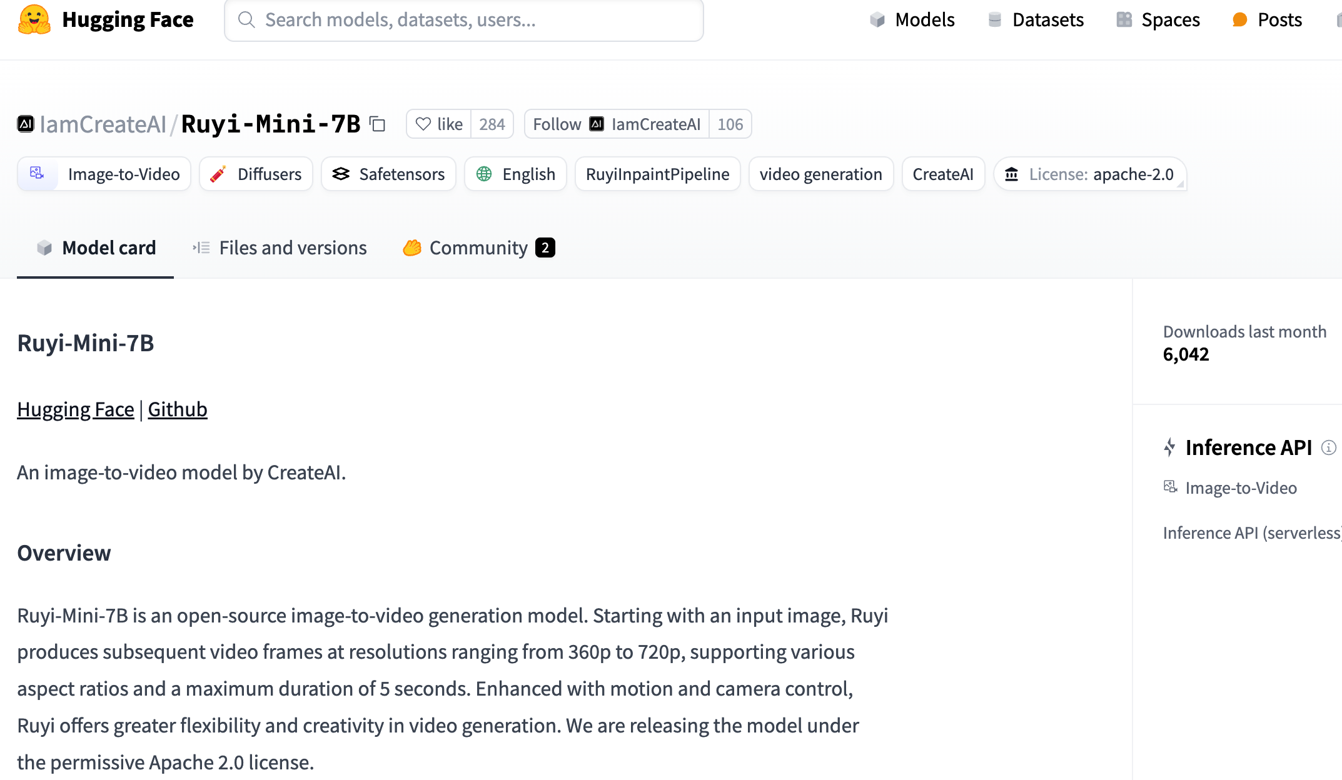Click the search models input field
The height and width of the screenshot is (780, 1342).
click(x=464, y=20)
